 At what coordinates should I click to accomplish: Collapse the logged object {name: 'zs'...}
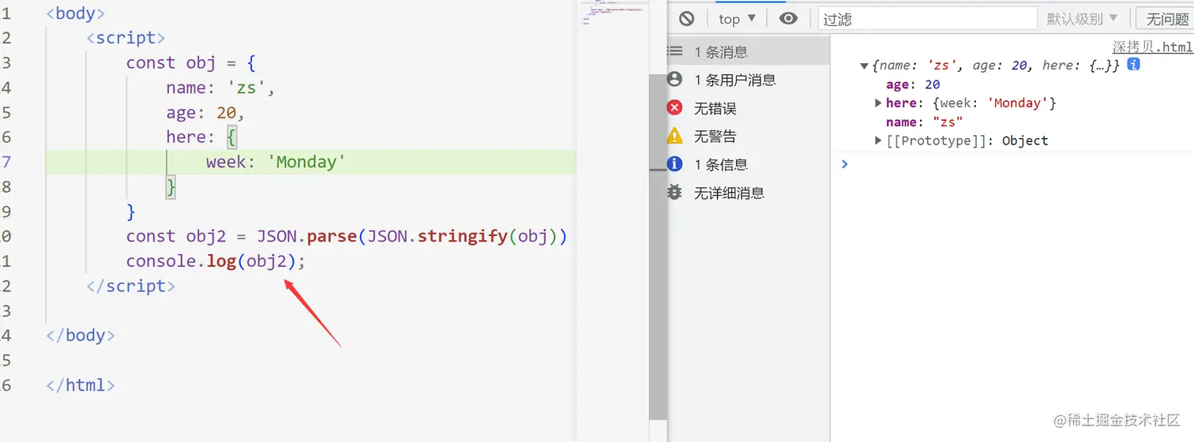(864, 66)
